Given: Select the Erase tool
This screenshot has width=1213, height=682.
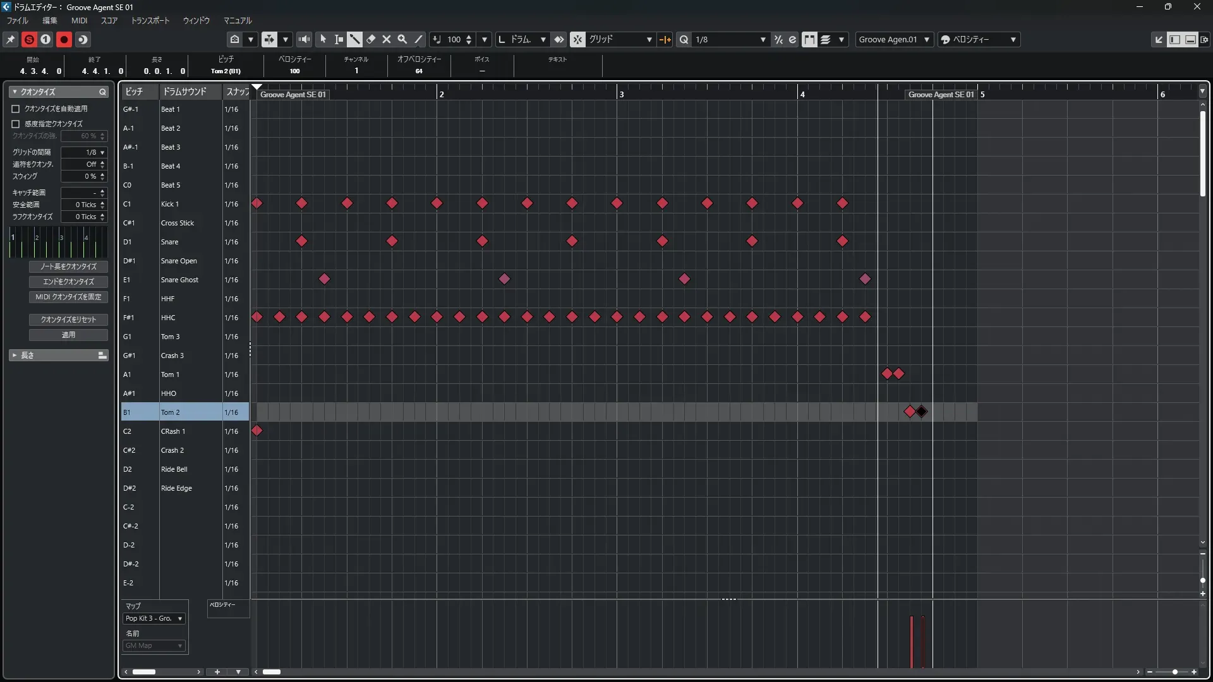Looking at the screenshot, I should pyautogui.click(x=371, y=39).
